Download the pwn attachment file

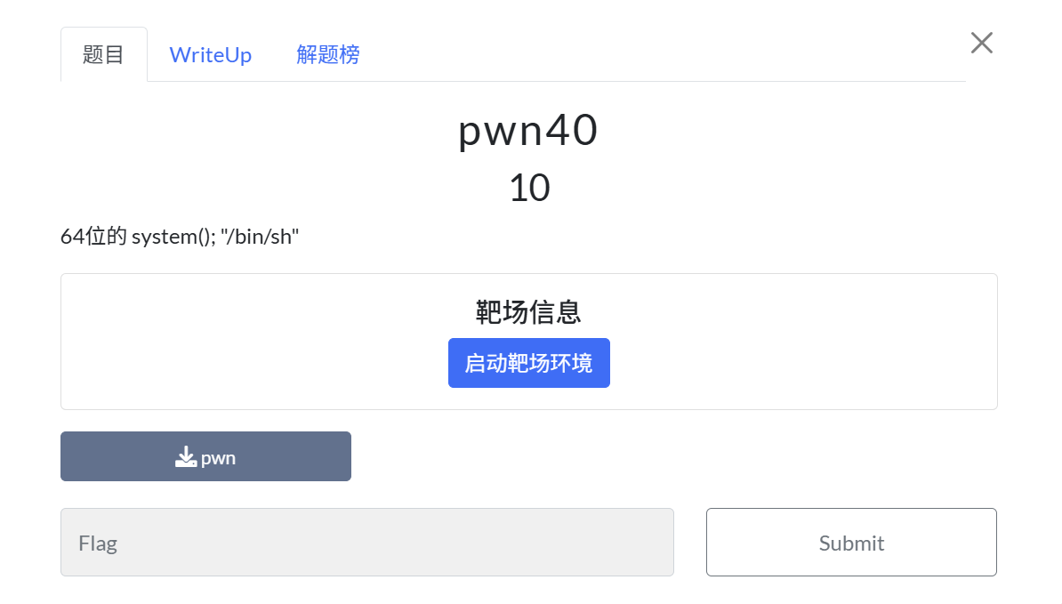[205, 456]
